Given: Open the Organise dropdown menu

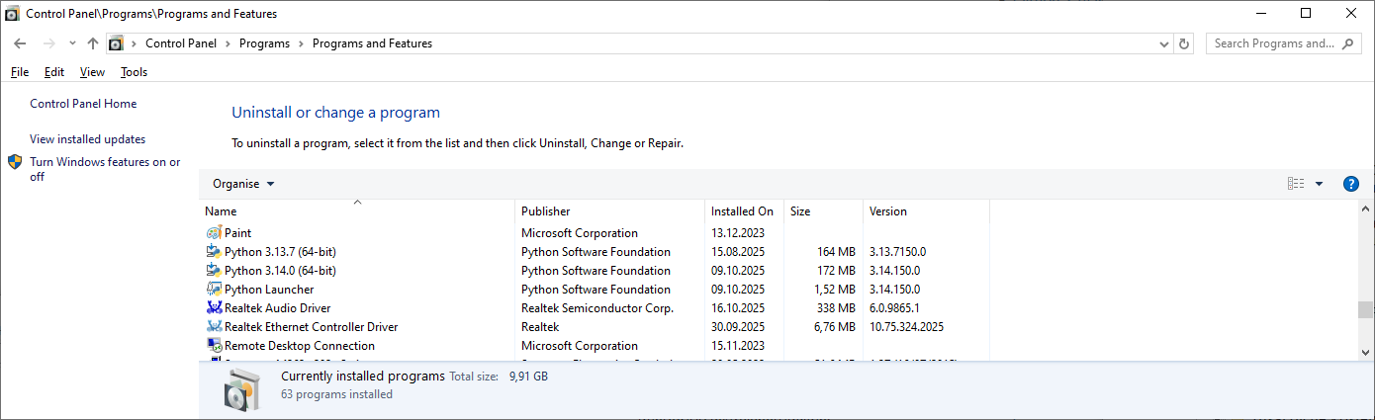Looking at the screenshot, I should (243, 184).
